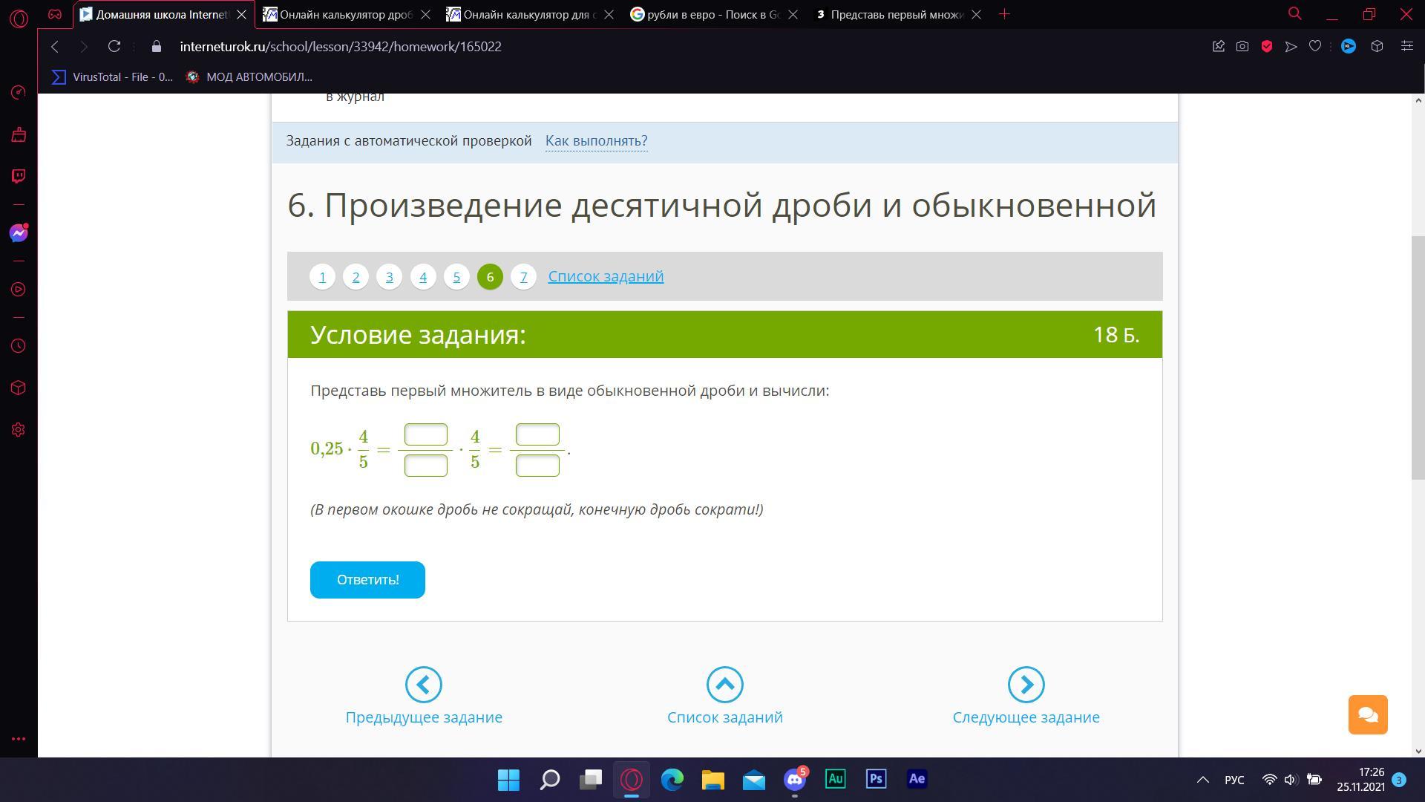This screenshot has height=802, width=1425.
Task: Open Twitch icon in Opera sidebar
Action: point(19,176)
